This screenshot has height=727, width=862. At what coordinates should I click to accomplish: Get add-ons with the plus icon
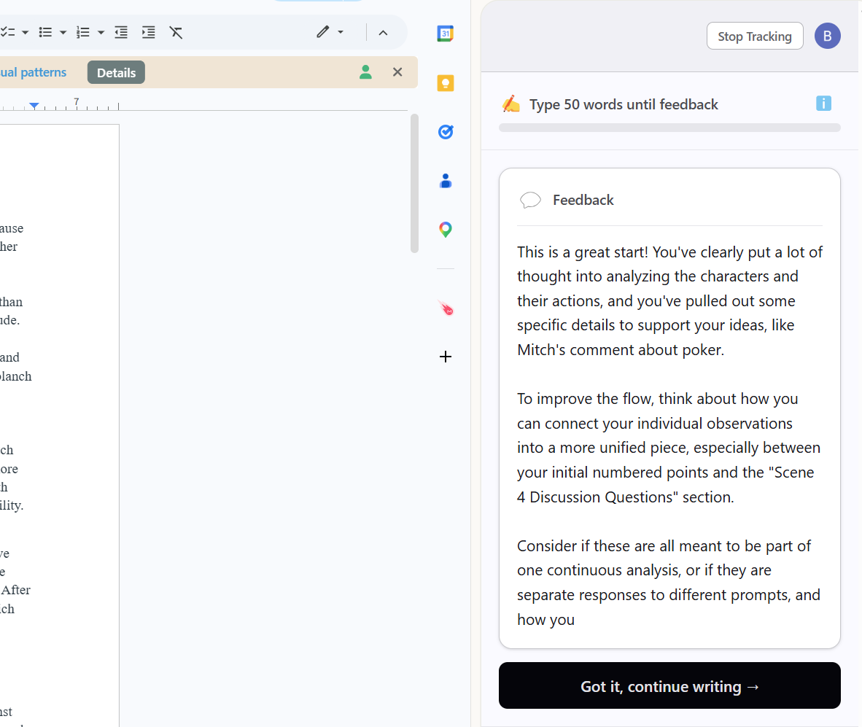click(446, 357)
